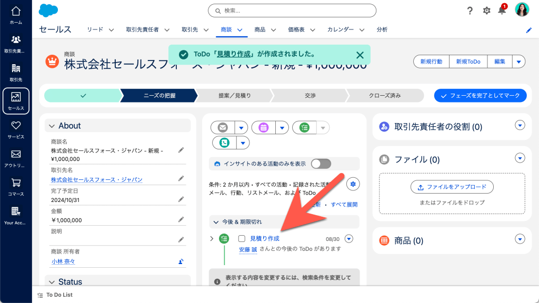Viewport: 539px width, 303px height.
Task: Open Your Account sidebar icon
Action: click(16, 216)
